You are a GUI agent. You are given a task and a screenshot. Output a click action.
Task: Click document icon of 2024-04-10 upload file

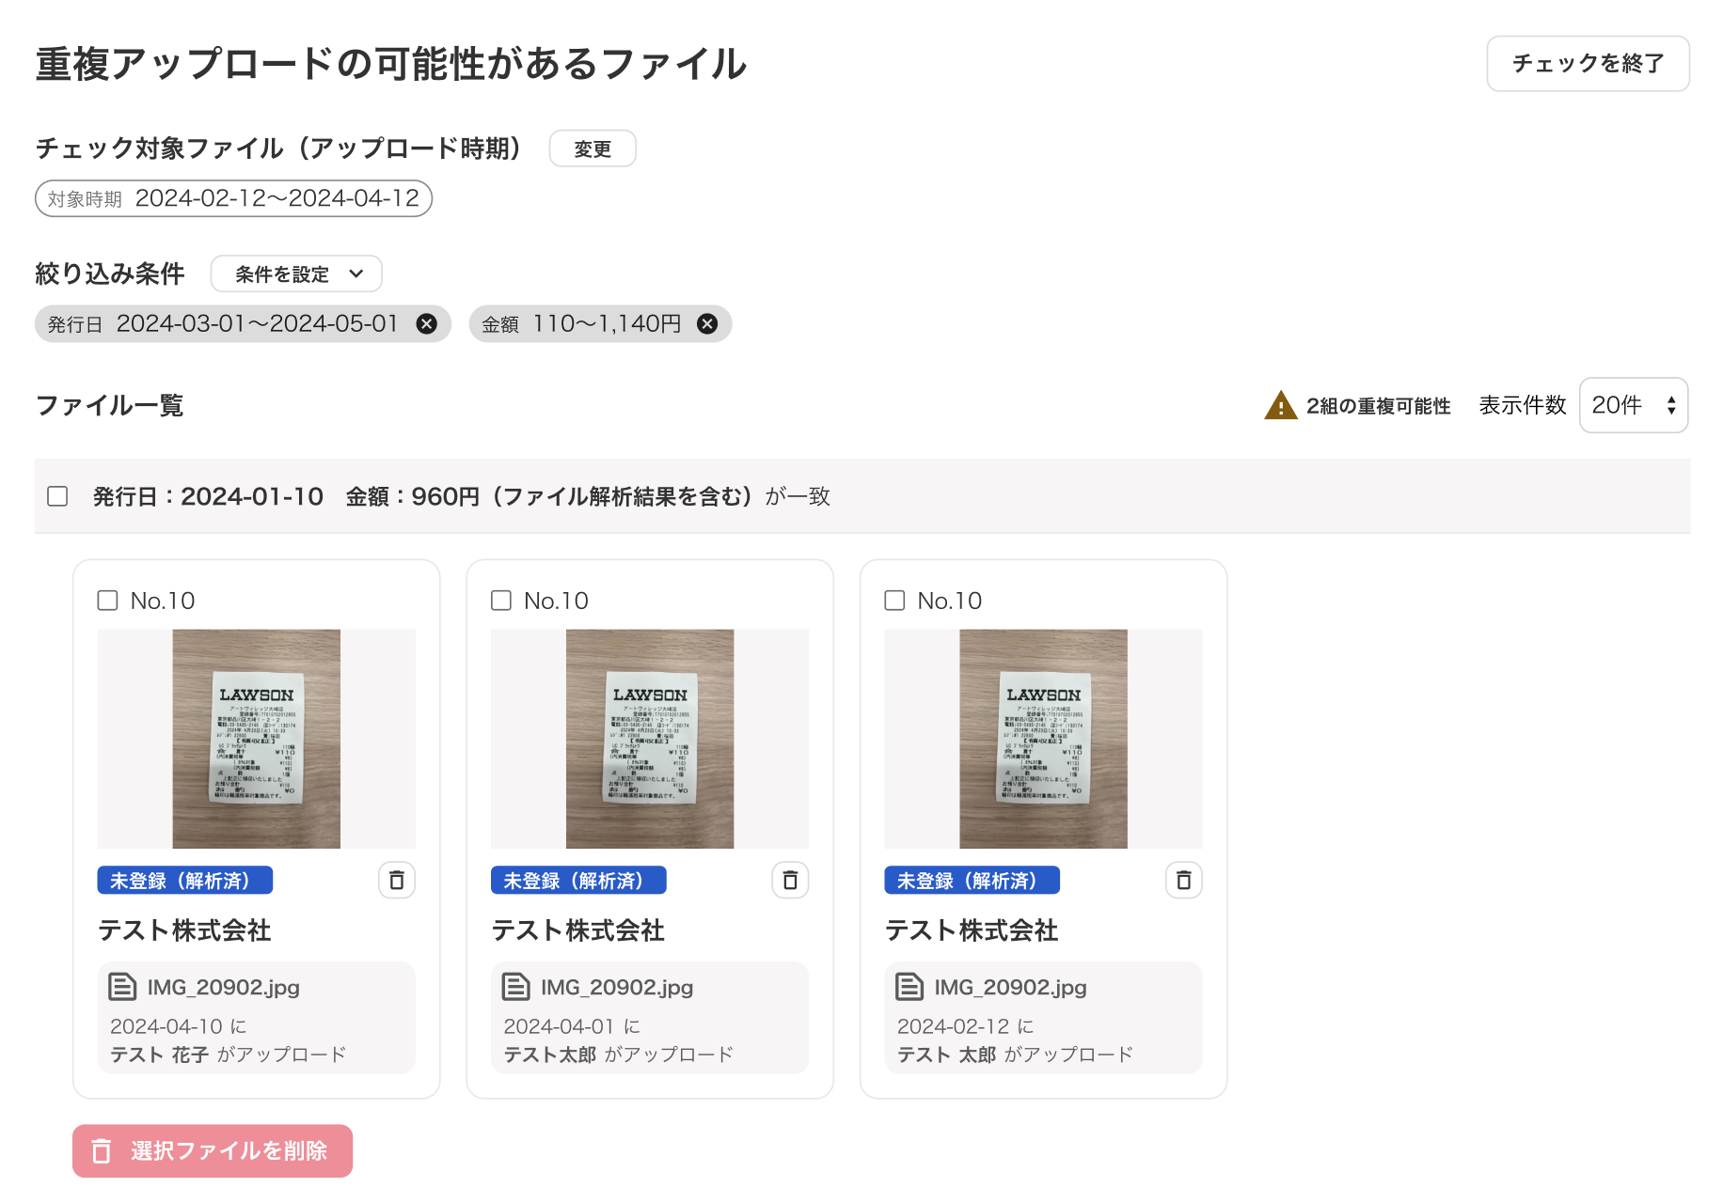coord(122,987)
